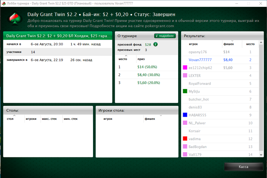Select player vadima in results
267x178 pixels.
click(x=195, y=139)
